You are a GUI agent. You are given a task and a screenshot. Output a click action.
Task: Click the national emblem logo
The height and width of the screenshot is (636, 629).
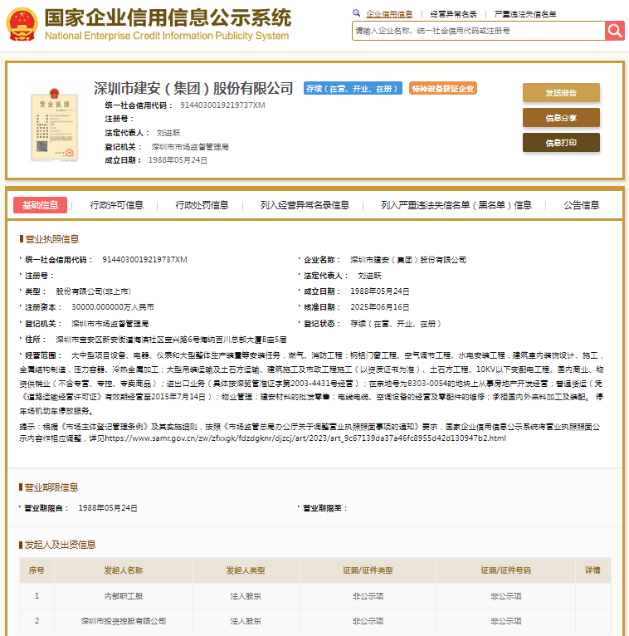[x=22, y=24]
